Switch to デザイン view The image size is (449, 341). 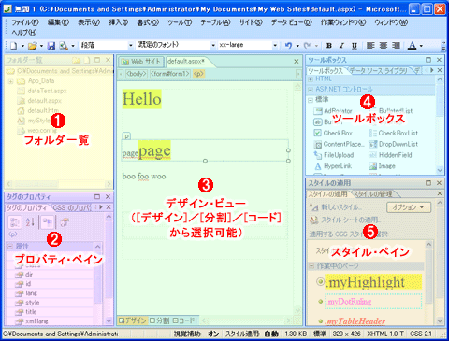click(x=133, y=320)
